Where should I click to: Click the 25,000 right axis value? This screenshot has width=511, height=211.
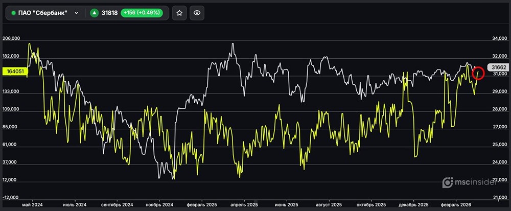tap(499, 145)
